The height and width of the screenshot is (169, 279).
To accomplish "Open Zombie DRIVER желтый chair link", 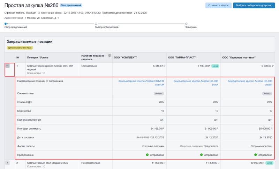I will tap(141, 83).
